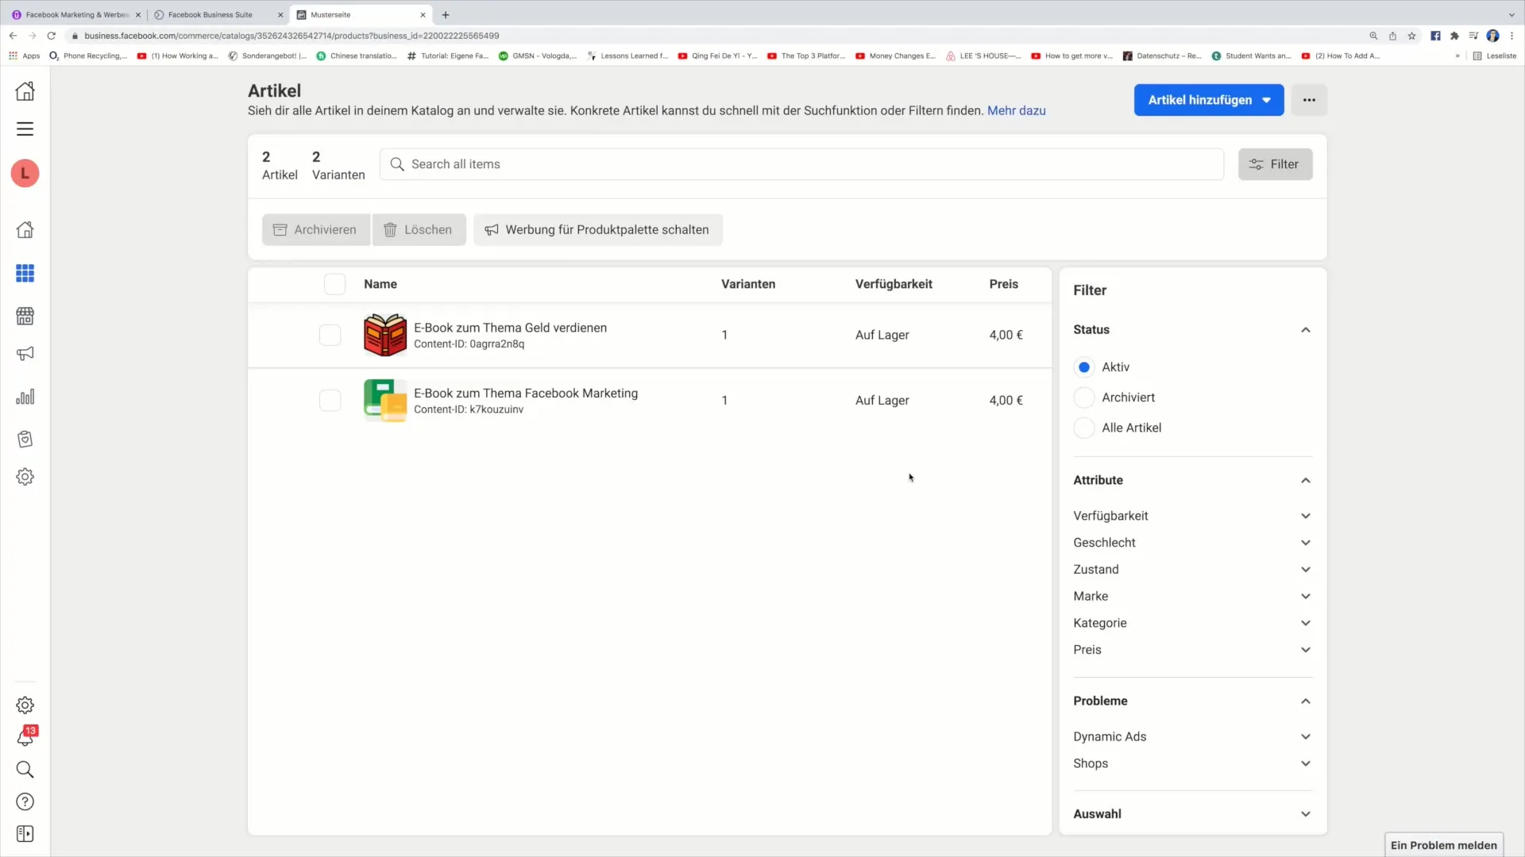Click the Archivieren button

point(315,230)
